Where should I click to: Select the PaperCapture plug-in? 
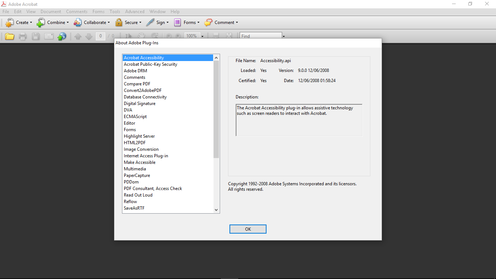pyautogui.click(x=168, y=175)
